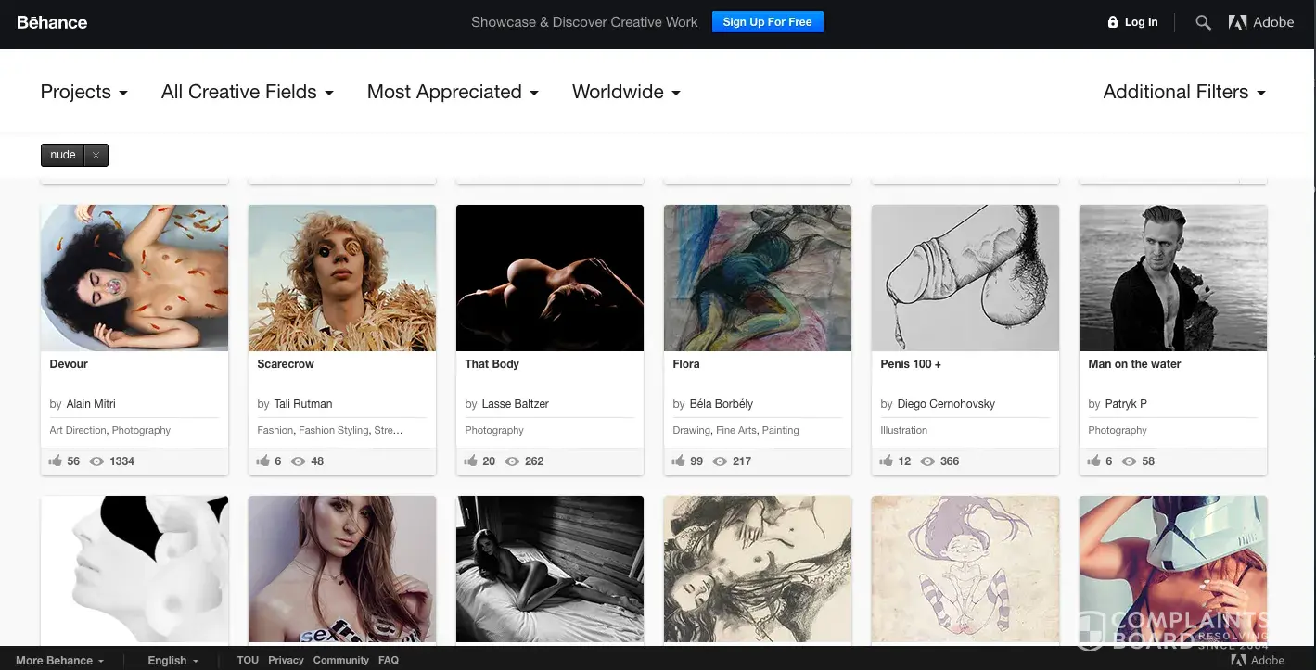Open Additional Filters menu
Image resolution: width=1316 pixels, height=670 pixels.
click(x=1183, y=92)
